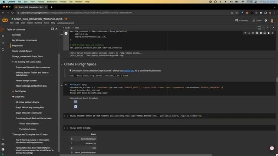The image size is (278, 156).
Task: Add a new section in Table of contents
Action: [x=53, y=29]
